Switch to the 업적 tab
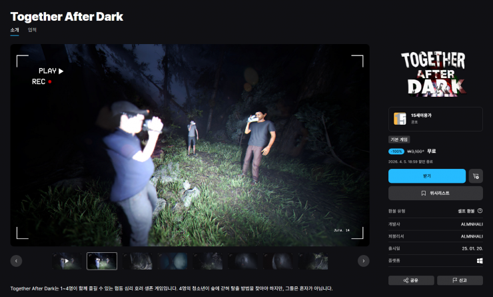Image resolution: width=493 pixels, height=297 pixels. (32, 30)
